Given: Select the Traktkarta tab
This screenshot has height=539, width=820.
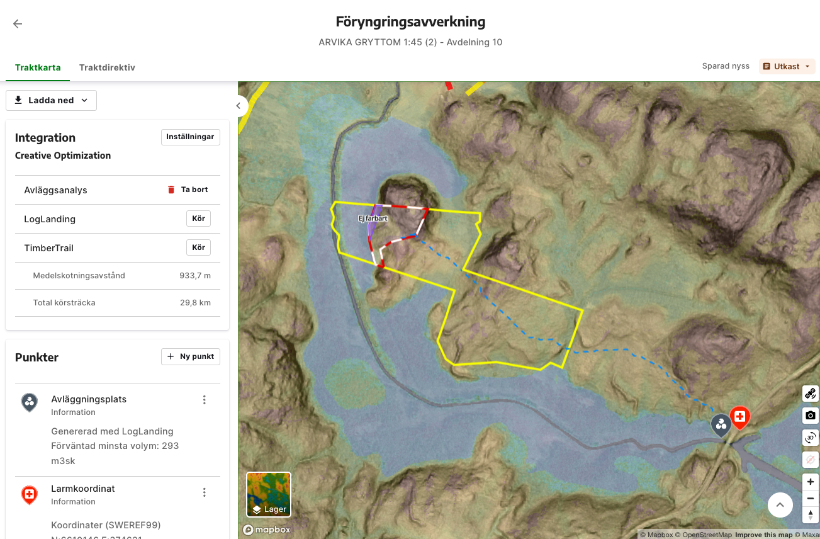Looking at the screenshot, I should click(x=38, y=67).
